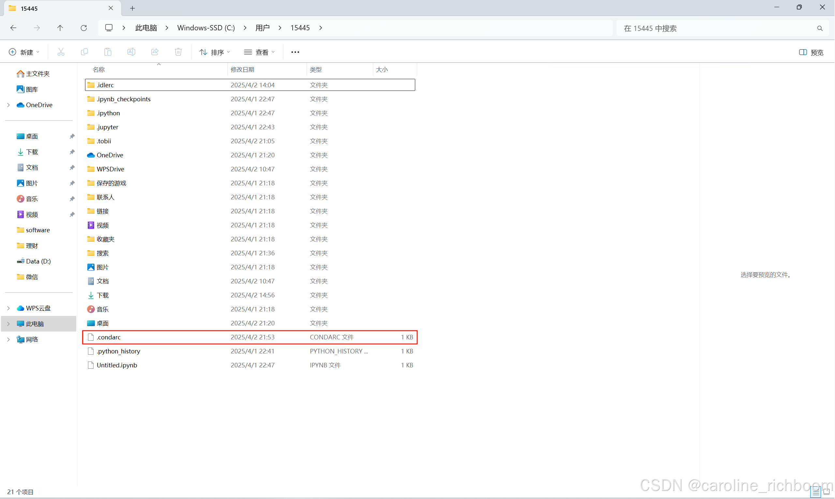Open a new tab with plus button
Screen dimensions: 835x499
tap(132, 8)
